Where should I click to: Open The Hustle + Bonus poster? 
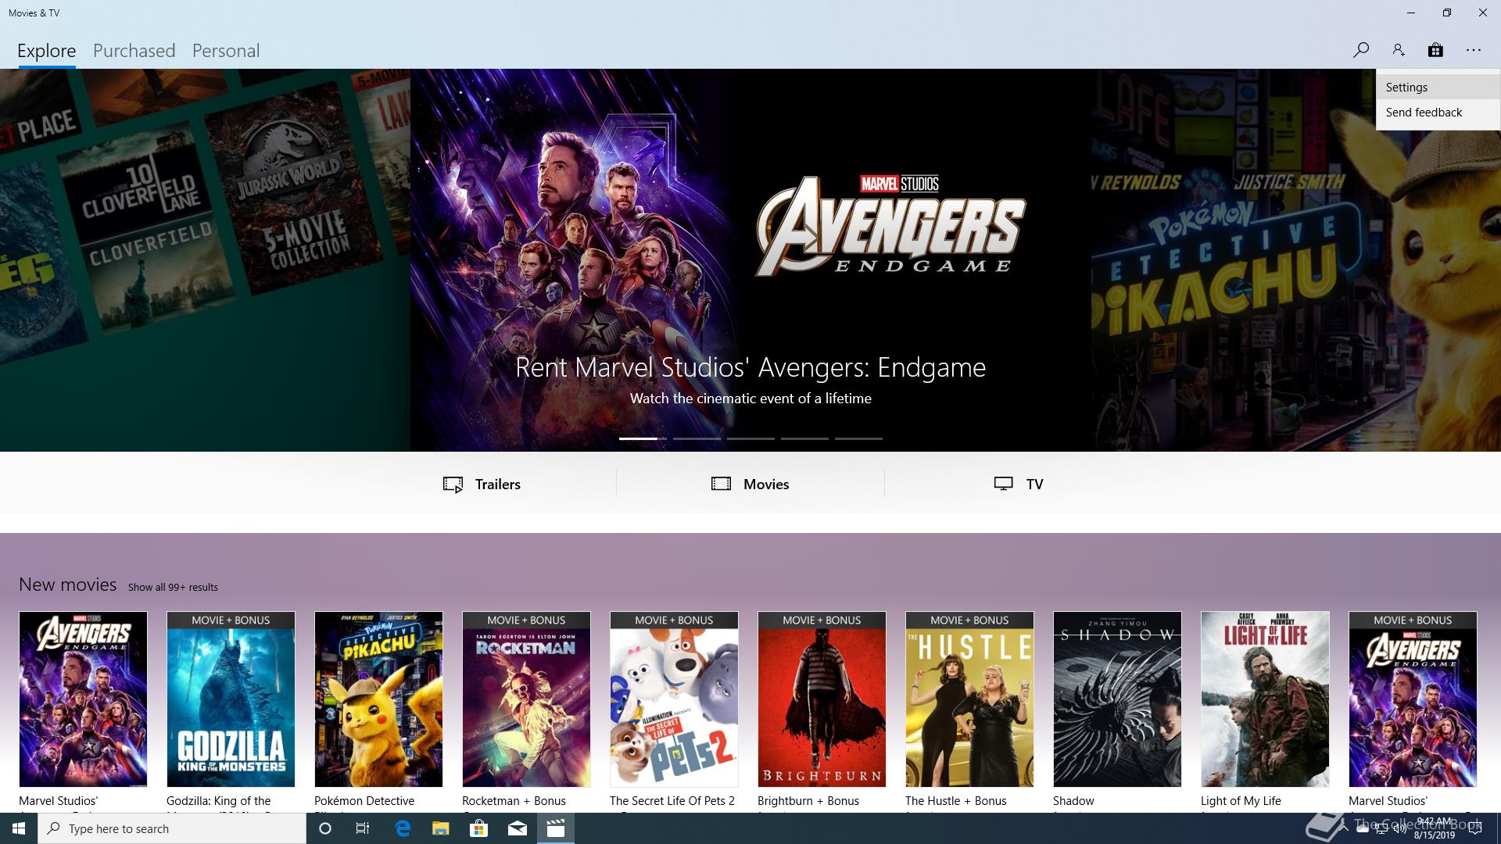pos(969,699)
